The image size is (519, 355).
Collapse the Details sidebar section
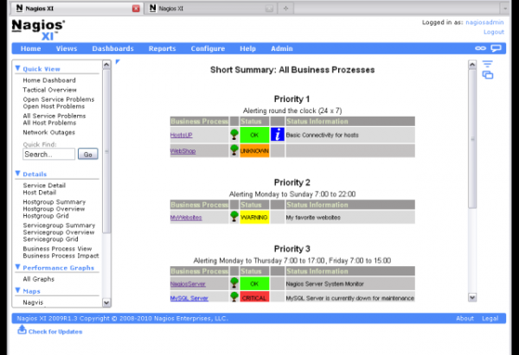click(x=17, y=174)
